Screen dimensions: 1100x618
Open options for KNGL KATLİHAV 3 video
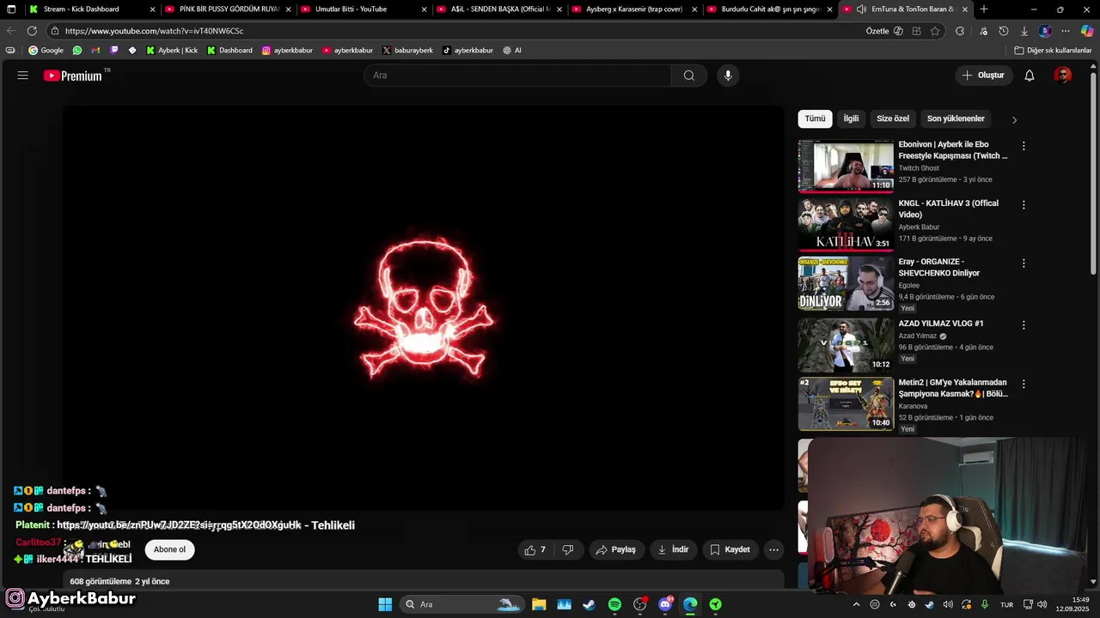1024,204
